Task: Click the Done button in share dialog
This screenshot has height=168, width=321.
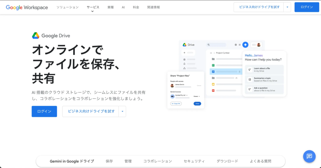Action: [197, 104]
